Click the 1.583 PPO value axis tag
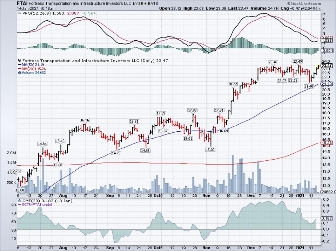 click(327, 40)
